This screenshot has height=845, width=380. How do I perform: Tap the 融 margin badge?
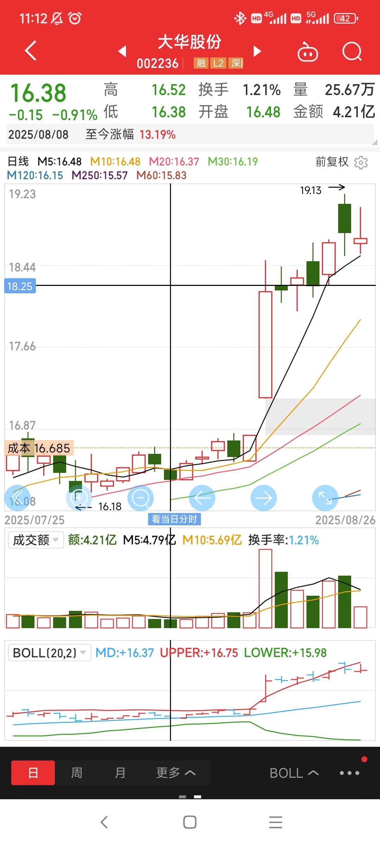coord(201,63)
